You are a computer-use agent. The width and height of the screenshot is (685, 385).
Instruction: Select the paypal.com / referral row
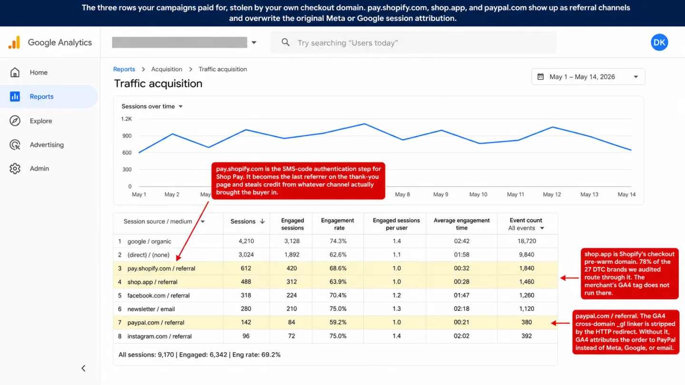[x=335, y=322]
